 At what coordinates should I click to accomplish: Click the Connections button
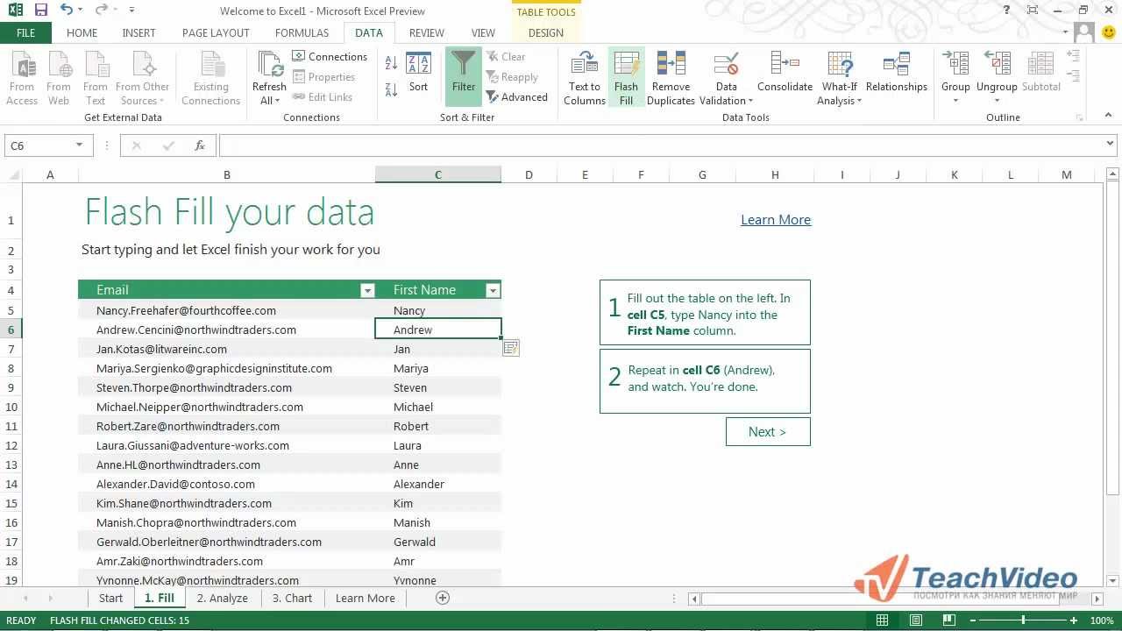pos(330,56)
